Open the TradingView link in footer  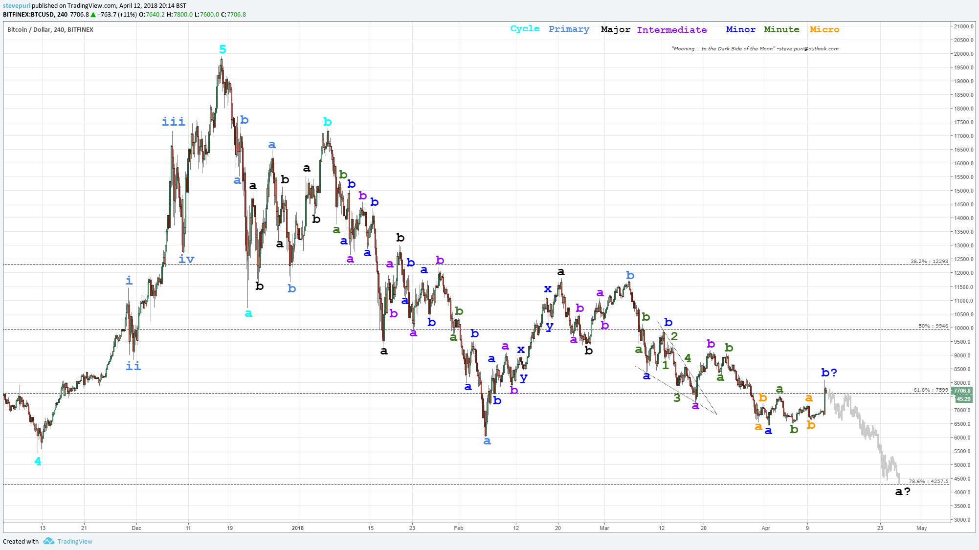pos(75,541)
